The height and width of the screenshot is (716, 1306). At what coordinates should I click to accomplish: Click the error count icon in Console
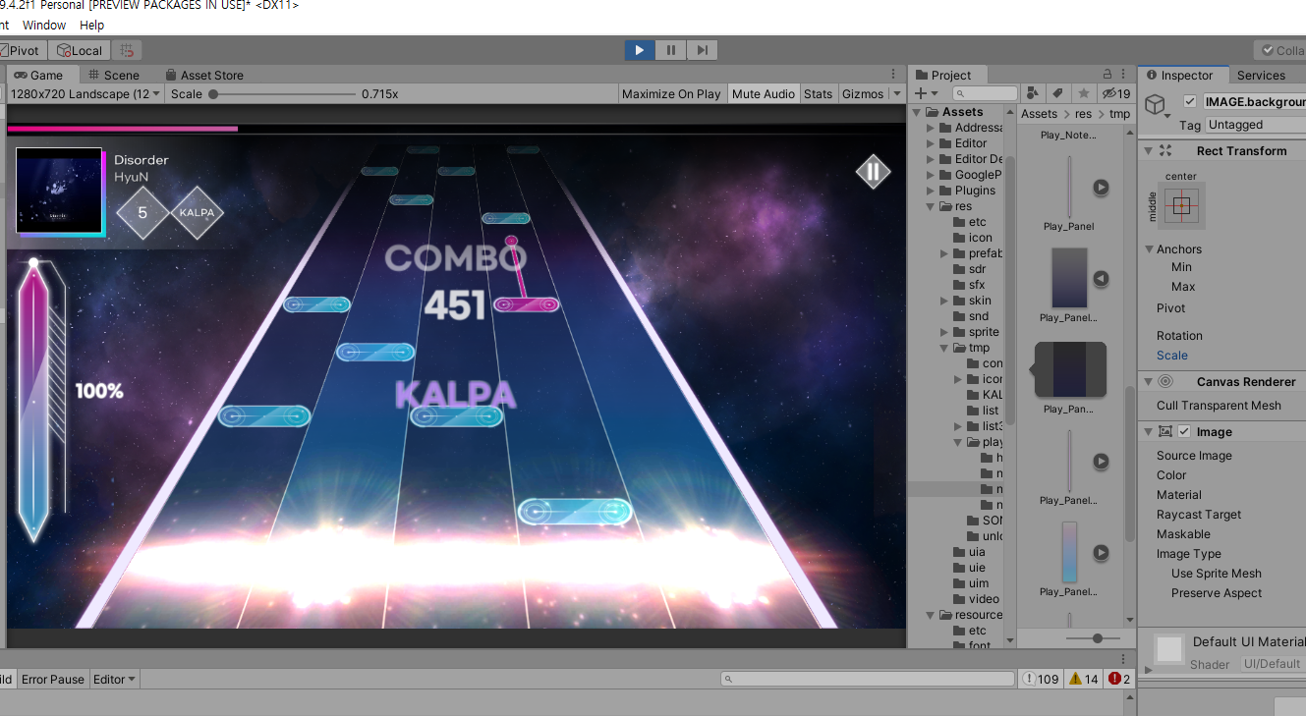1119,679
